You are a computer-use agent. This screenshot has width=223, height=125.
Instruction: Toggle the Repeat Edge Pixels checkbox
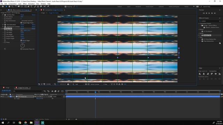pos(21,23)
